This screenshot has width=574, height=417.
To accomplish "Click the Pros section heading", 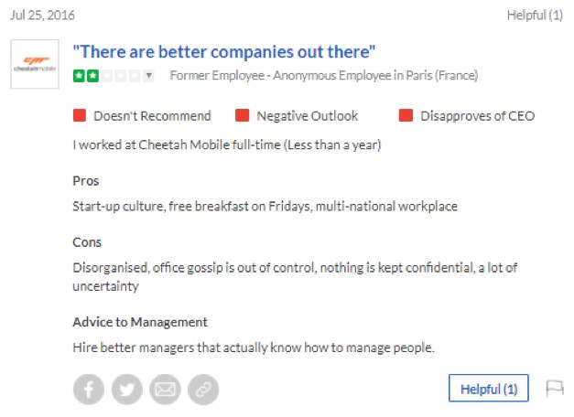I will [86, 181].
